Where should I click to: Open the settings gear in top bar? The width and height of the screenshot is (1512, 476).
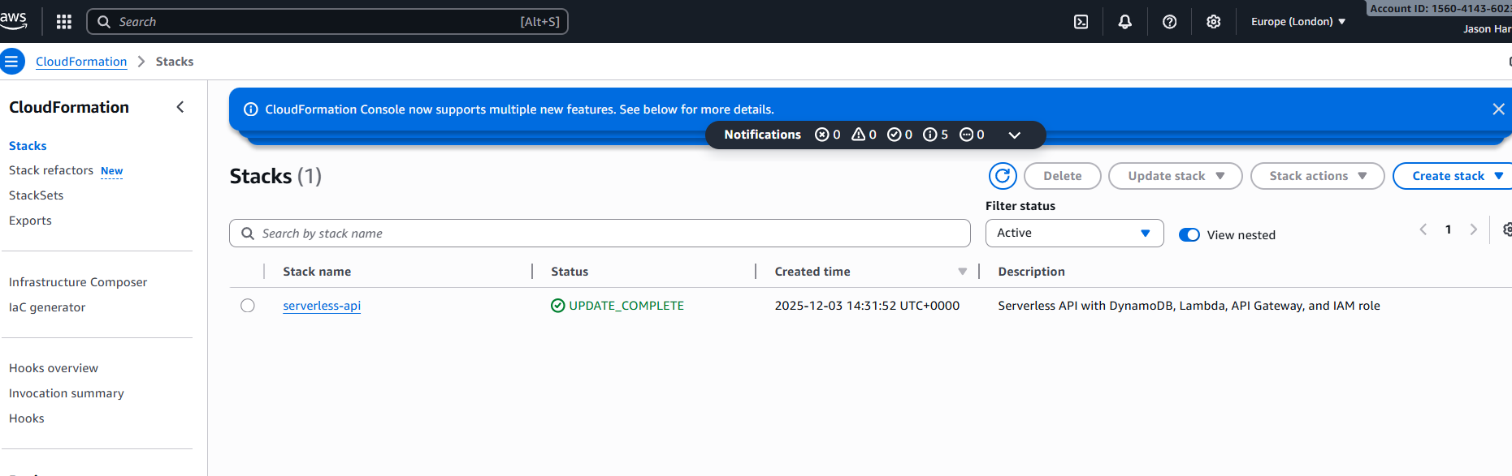pyautogui.click(x=1213, y=22)
